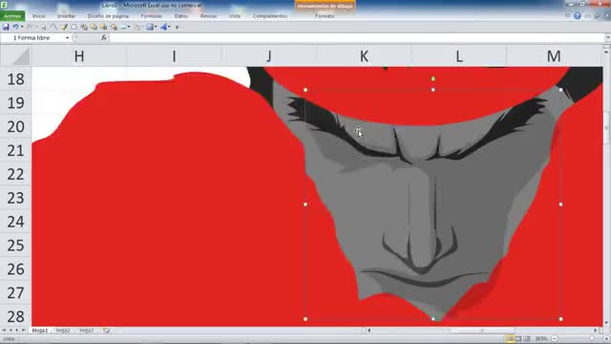Select row 18 header

[x=15, y=79]
